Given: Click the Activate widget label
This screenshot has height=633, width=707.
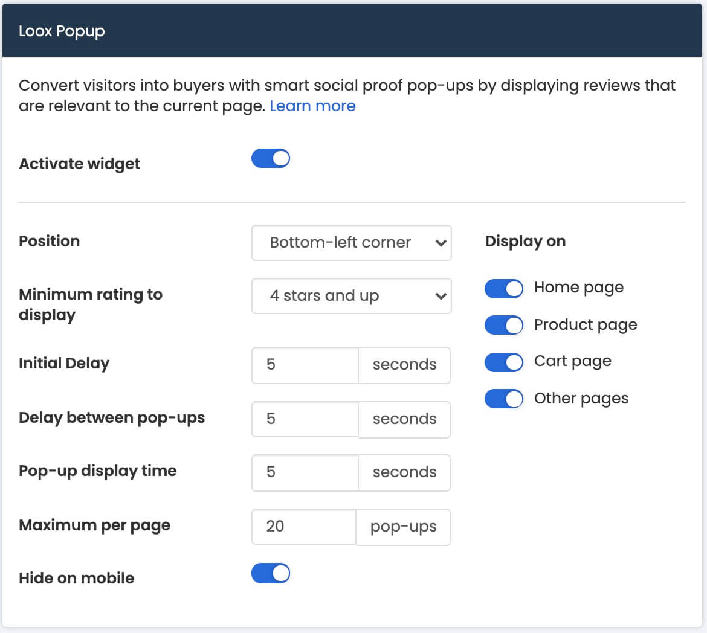Looking at the screenshot, I should click(x=79, y=164).
